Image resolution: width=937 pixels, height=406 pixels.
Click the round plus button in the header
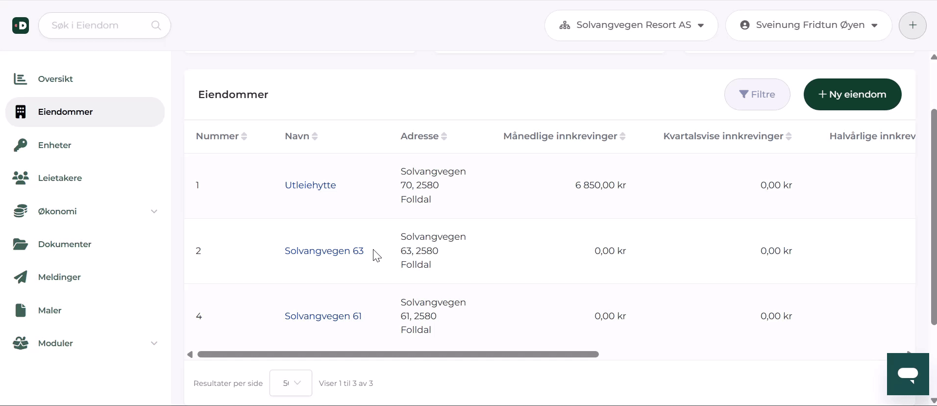[x=912, y=25]
